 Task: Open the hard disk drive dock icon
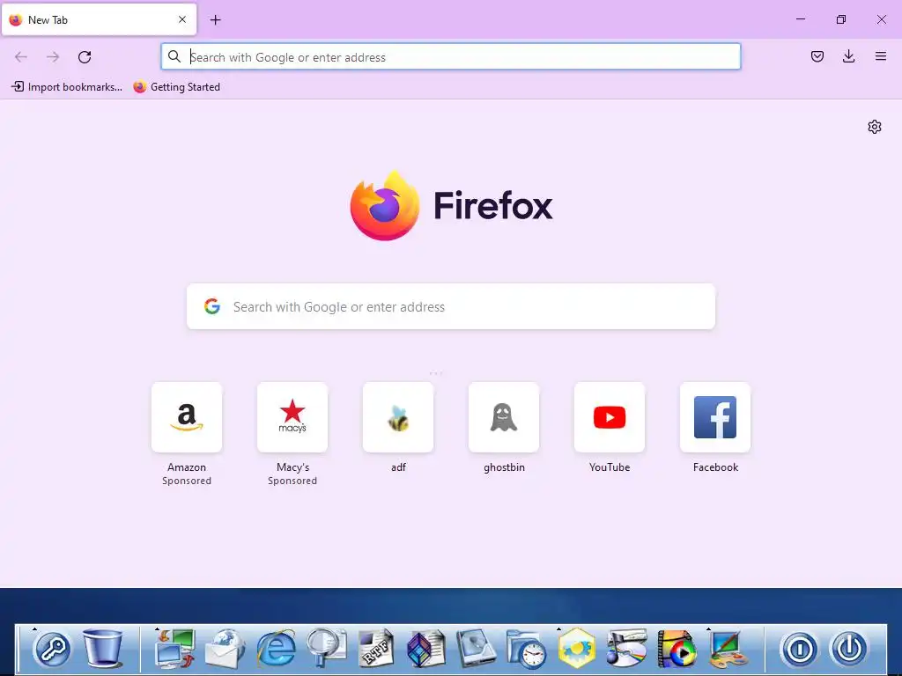click(x=477, y=649)
